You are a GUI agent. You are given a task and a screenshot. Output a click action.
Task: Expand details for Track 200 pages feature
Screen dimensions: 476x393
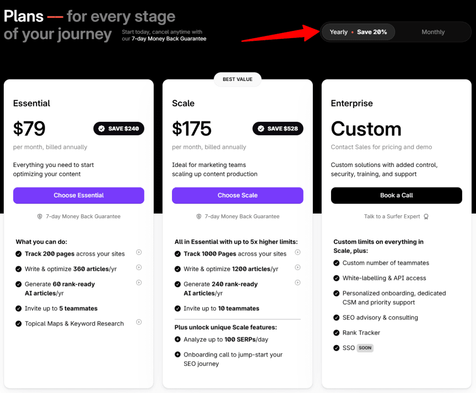tap(139, 252)
